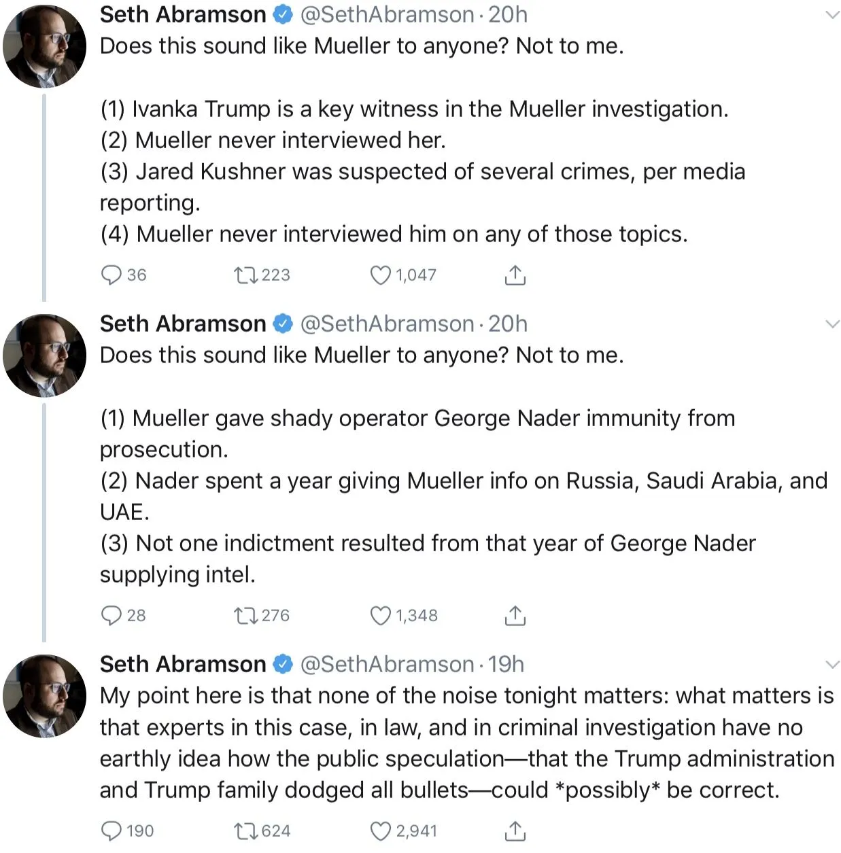Reply to the tweet with 190 replies
The width and height of the screenshot is (841, 853).
click(111, 831)
